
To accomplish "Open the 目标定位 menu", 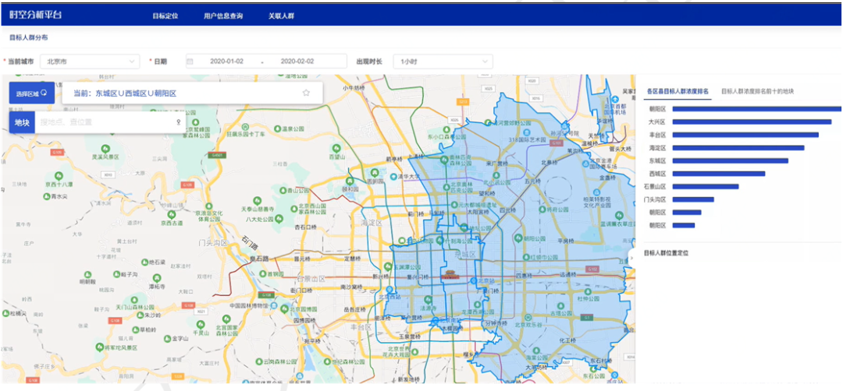I will pos(165,15).
